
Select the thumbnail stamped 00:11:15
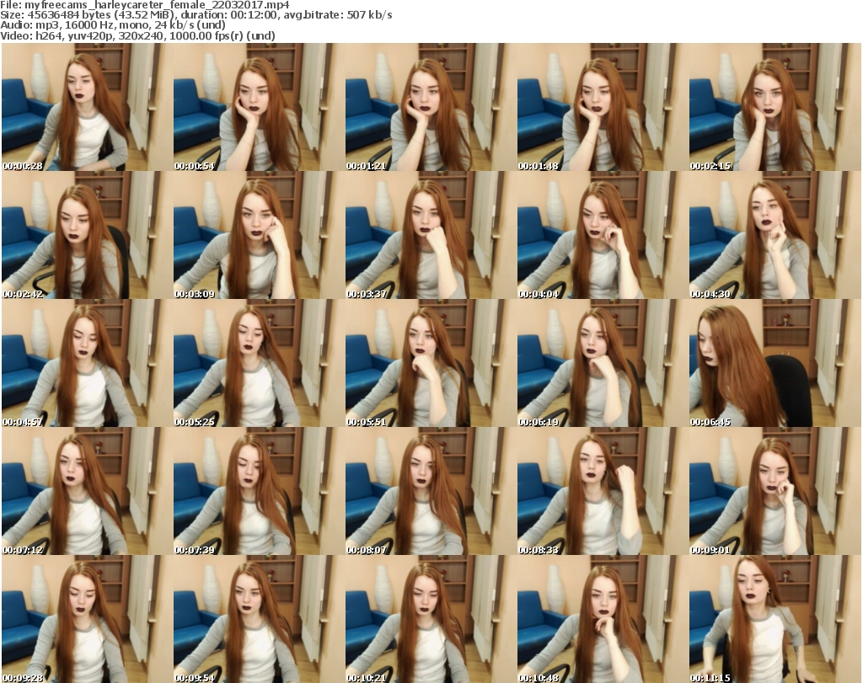775,619
